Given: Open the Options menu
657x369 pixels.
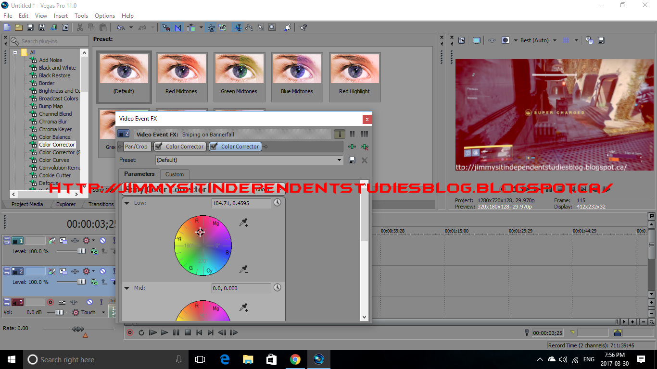Looking at the screenshot, I should [x=105, y=16].
